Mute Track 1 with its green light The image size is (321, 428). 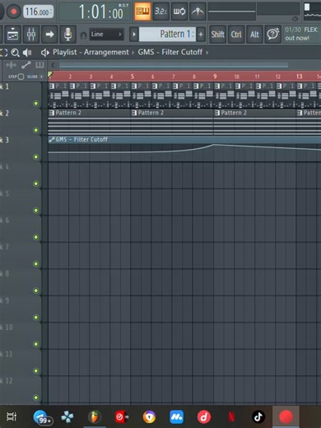pyautogui.click(x=36, y=104)
